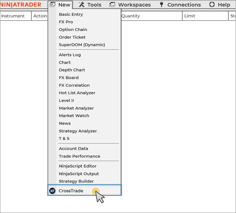Open the NinjaScript Editor item
Screen dimensions: 236x213
click(x=78, y=166)
